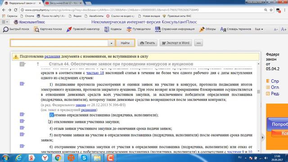The width and height of the screenshot is (288, 162).
Task: Expand the right side panel arrow
Action: 262,137
